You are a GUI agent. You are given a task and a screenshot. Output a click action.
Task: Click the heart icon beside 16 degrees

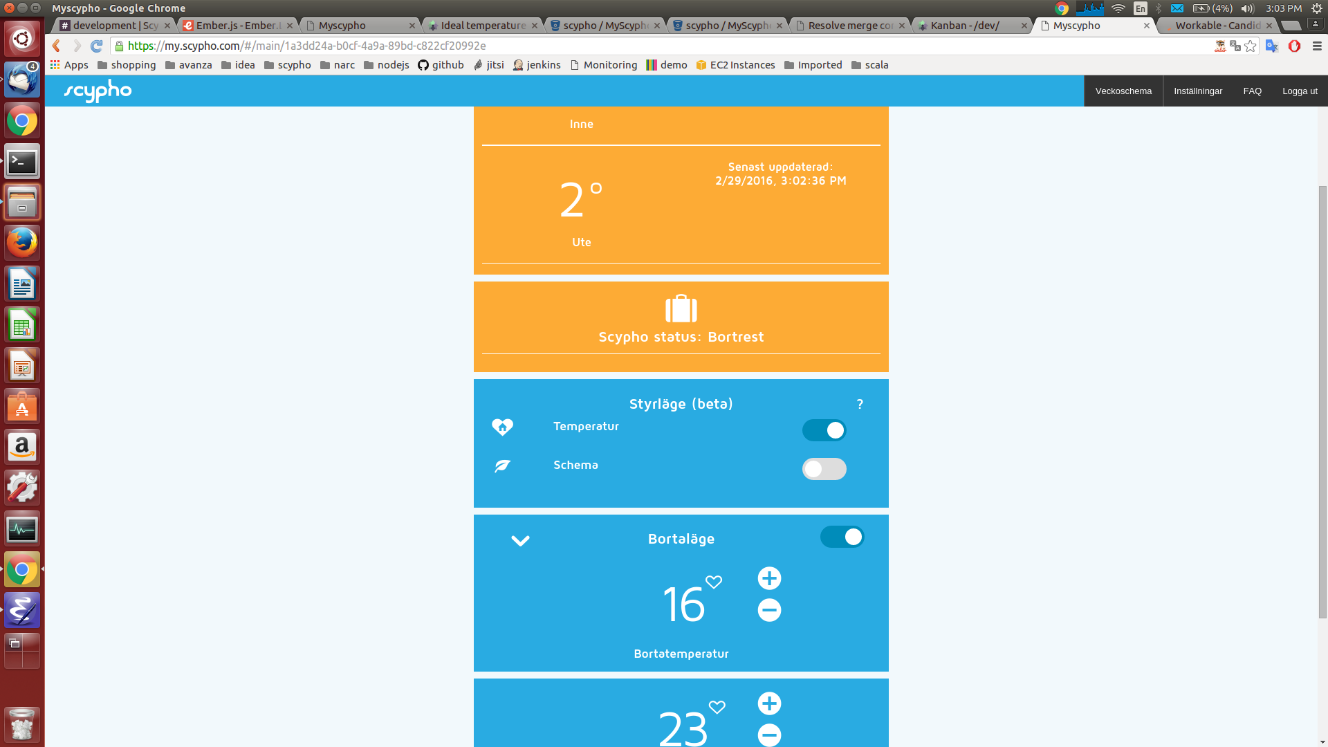coord(714,582)
